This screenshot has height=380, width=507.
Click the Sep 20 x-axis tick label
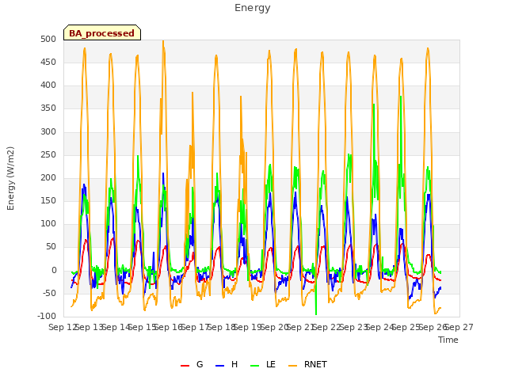(x=275, y=328)
